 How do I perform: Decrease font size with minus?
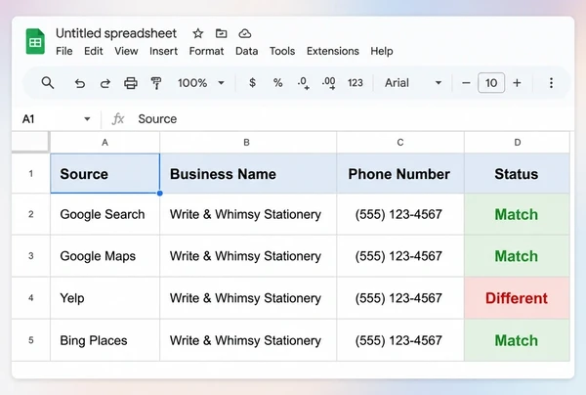[466, 83]
